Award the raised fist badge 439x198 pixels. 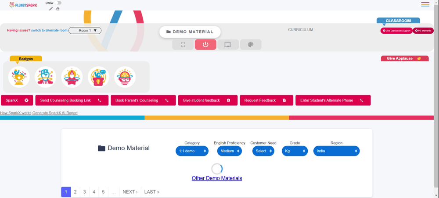[x=45, y=77]
